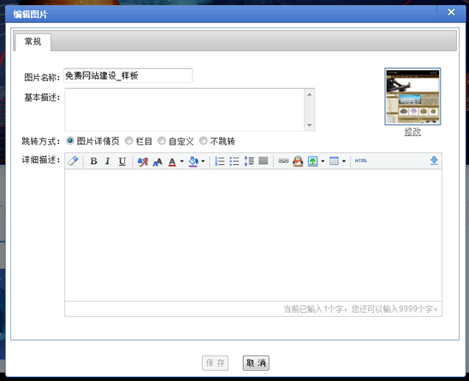Toggle bold formatting
469x381 pixels.
point(93,161)
